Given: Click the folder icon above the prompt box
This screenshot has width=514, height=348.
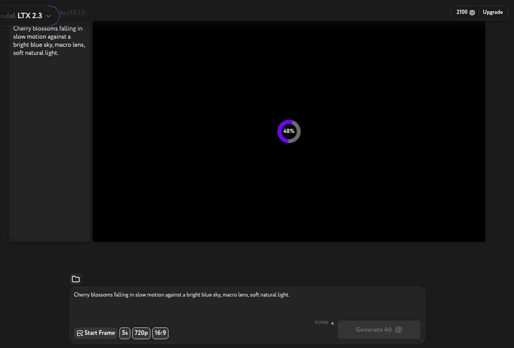Looking at the screenshot, I should point(76,279).
